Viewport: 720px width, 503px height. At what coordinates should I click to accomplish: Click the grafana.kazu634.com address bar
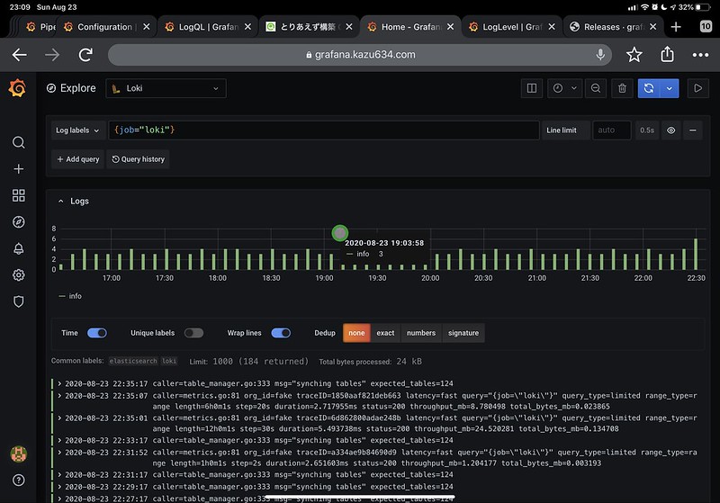[360, 55]
